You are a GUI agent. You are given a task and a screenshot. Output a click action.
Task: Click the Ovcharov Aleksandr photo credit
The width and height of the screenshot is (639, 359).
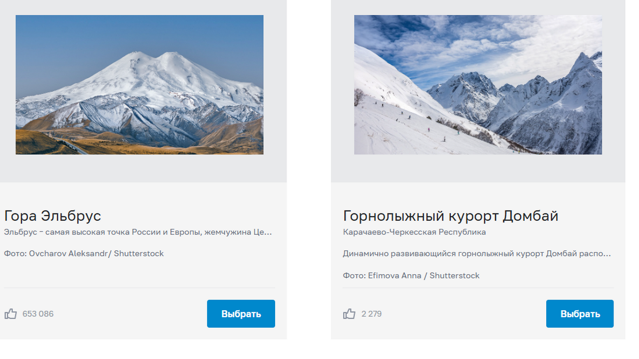(84, 254)
